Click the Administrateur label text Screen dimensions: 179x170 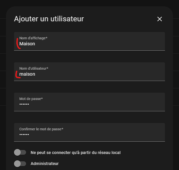[x=45, y=164]
